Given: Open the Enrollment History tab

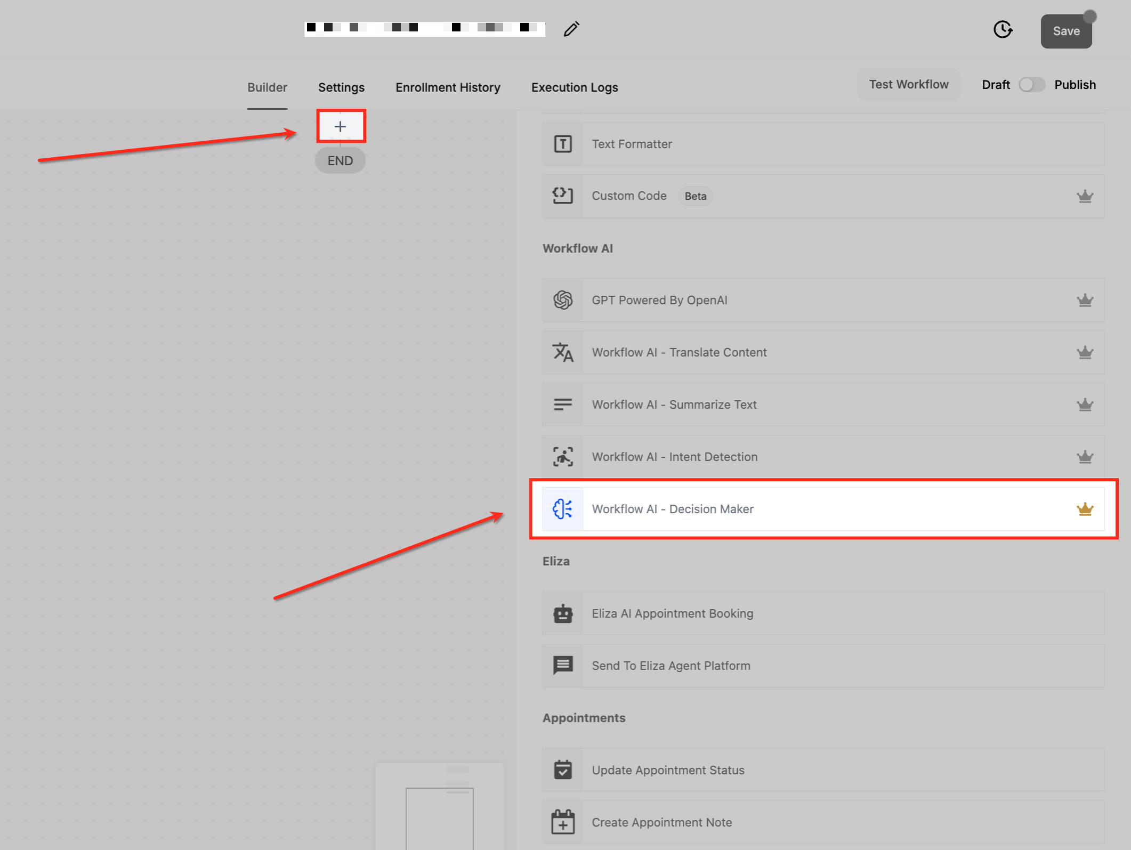Looking at the screenshot, I should pos(448,87).
